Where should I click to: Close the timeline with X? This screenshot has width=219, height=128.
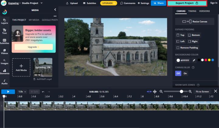pyautogui.click(x=216, y=91)
